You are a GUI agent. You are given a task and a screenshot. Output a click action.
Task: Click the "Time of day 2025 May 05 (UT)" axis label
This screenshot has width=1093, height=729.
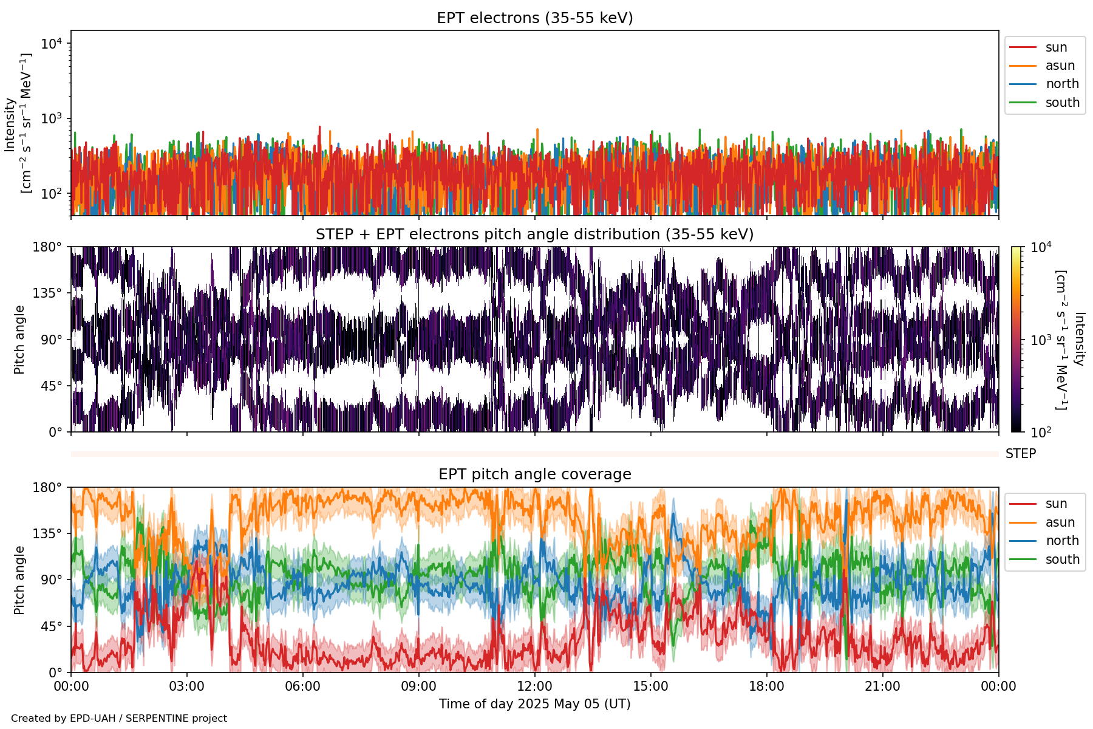coord(534,704)
